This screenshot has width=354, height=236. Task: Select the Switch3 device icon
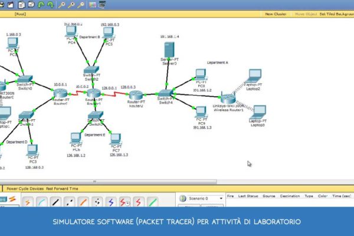click(x=96, y=115)
